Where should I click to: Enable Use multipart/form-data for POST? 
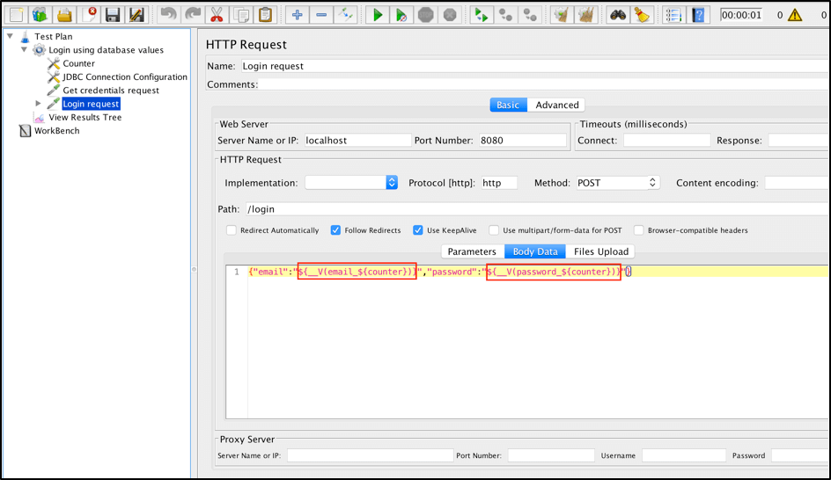click(x=494, y=230)
